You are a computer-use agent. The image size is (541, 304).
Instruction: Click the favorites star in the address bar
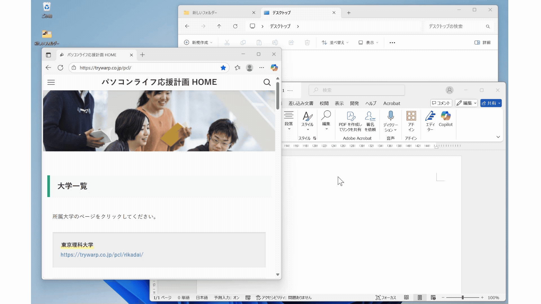[x=223, y=68]
